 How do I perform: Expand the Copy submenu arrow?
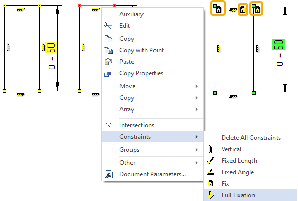[x=197, y=98]
